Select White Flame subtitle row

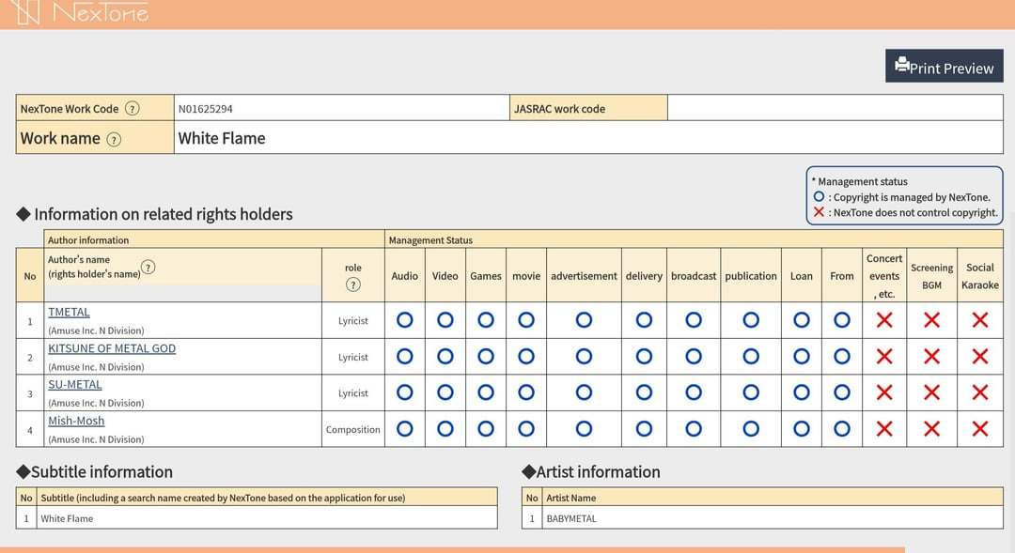(67, 518)
